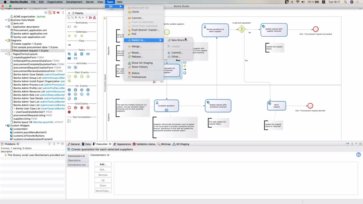Screen dimensions: 363x204
Task: Choose the Human Task tool under Tasks
Action: [75, 54]
